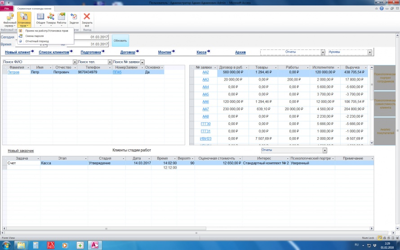Click the Новый клиент link

point(19,53)
